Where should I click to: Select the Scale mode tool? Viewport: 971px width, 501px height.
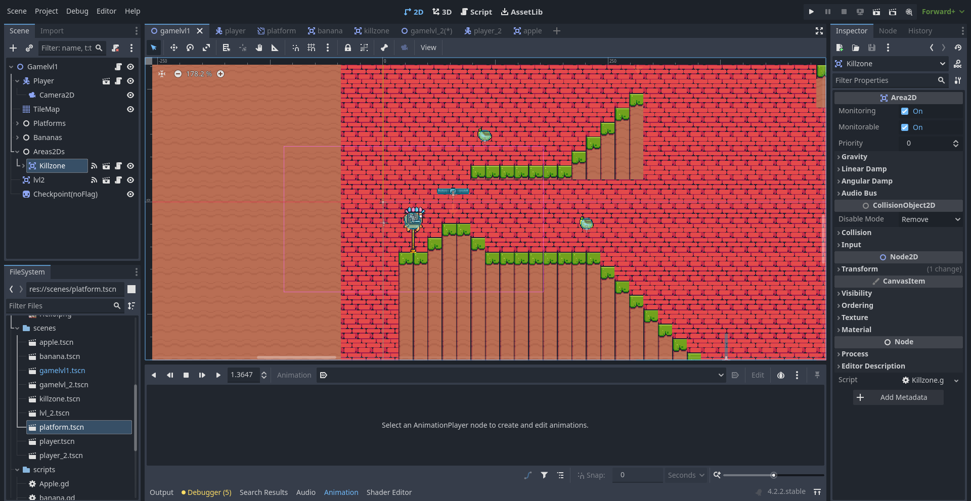tap(206, 48)
